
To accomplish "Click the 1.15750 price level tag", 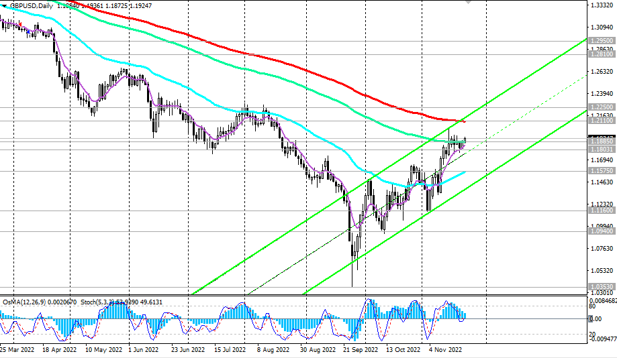I will coord(601,171).
